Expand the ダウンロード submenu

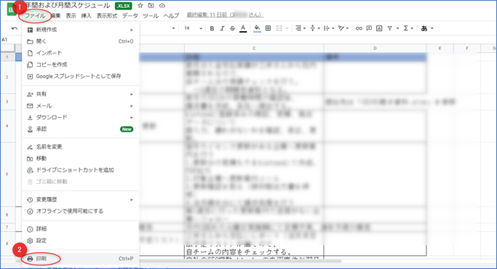pos(80,118)
